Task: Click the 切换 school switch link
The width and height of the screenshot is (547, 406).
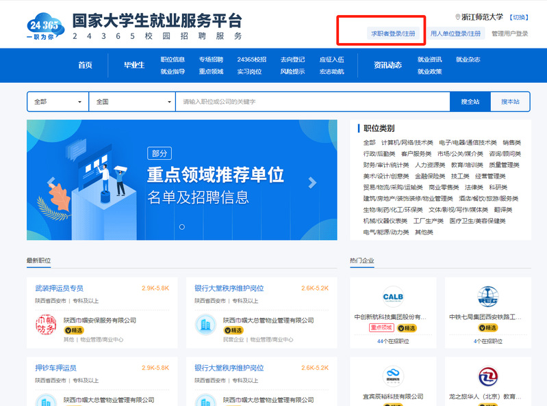Action: [519, 17]
